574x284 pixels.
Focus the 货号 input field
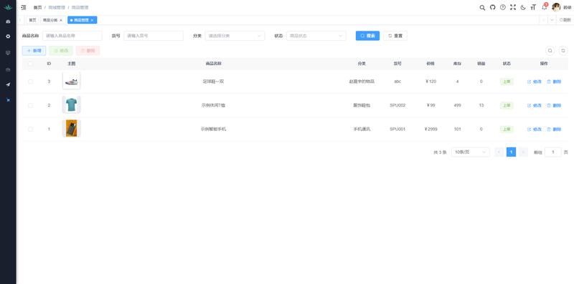point(154,36)
